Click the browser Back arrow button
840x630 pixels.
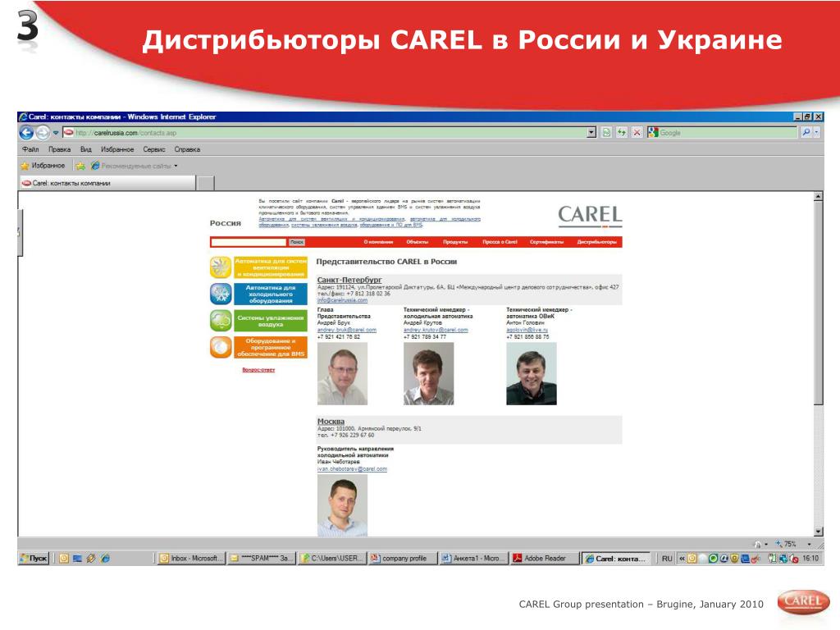[26, 132]
